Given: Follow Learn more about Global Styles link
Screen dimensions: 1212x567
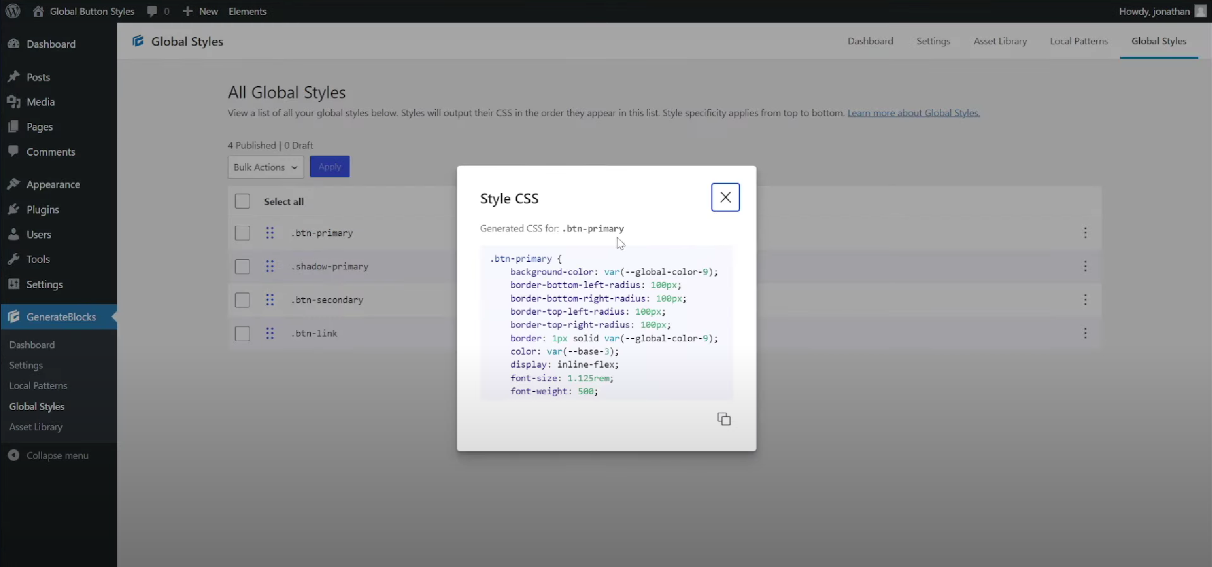Looking at the screenshot, I should [913, 113].
